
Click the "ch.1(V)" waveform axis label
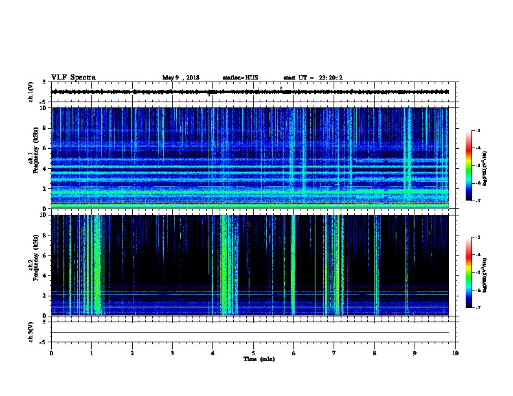point(30,92)
